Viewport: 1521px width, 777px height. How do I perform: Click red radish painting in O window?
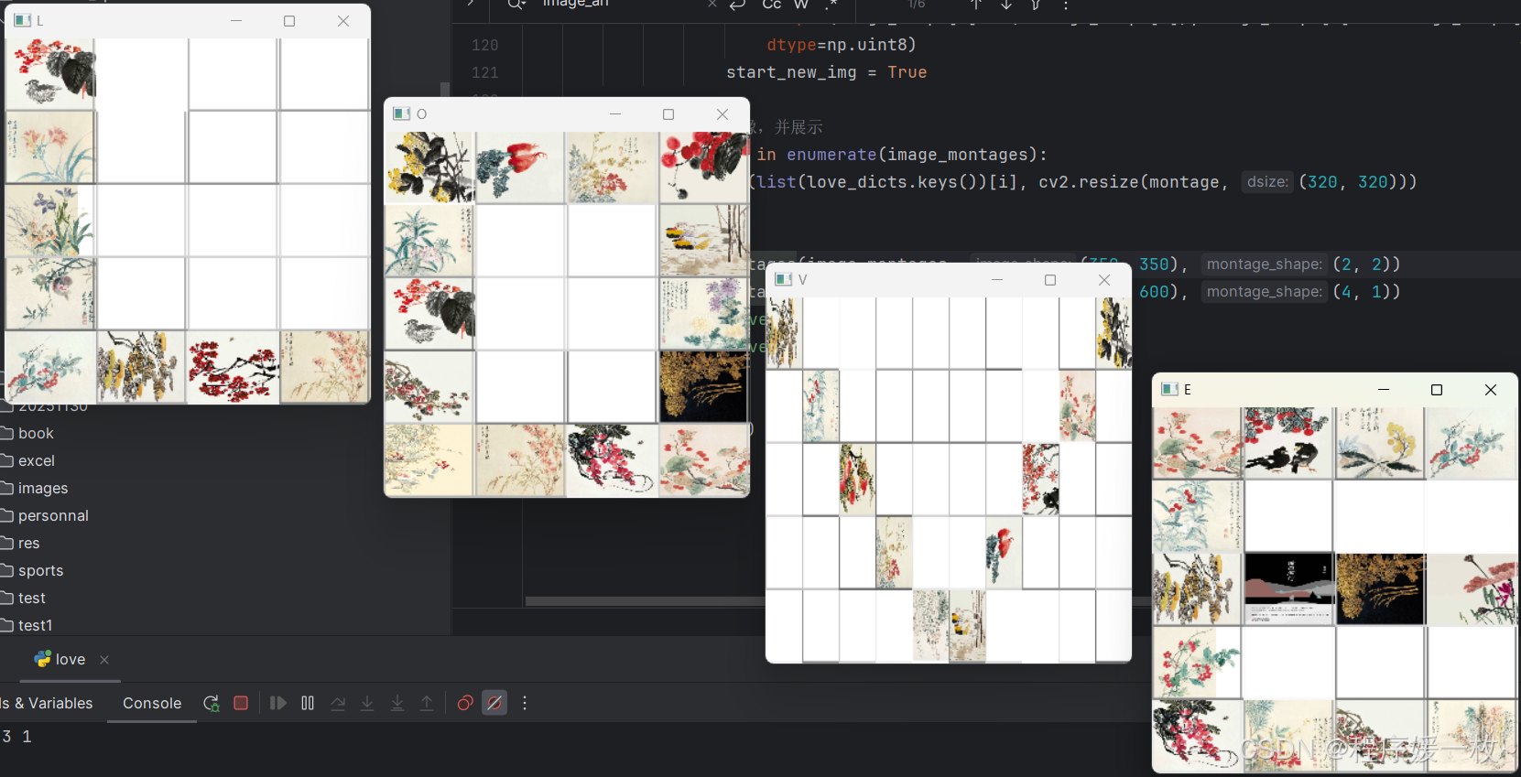[519, 167]
